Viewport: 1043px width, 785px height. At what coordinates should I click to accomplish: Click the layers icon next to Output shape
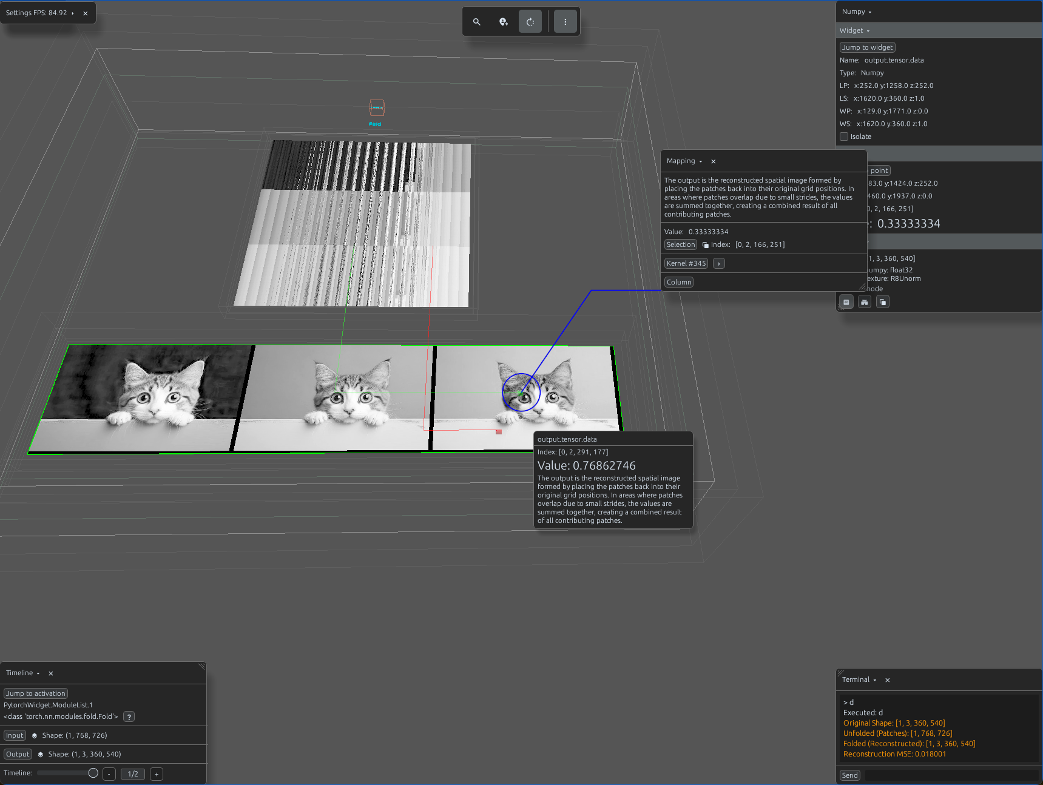tap(41, 755)
